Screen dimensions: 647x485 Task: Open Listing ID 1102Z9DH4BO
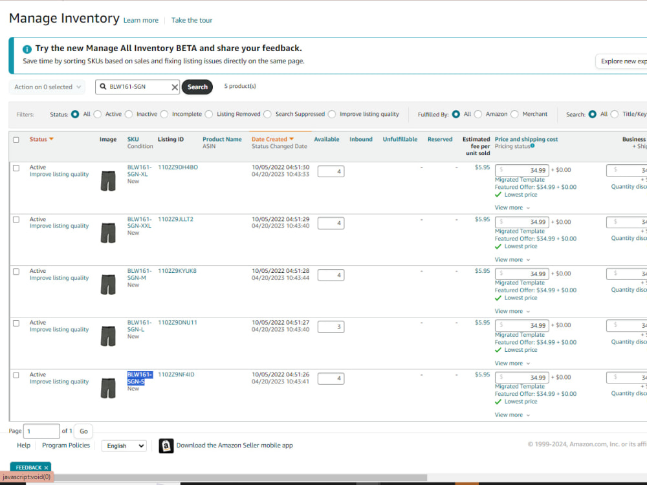coord(178,167)
